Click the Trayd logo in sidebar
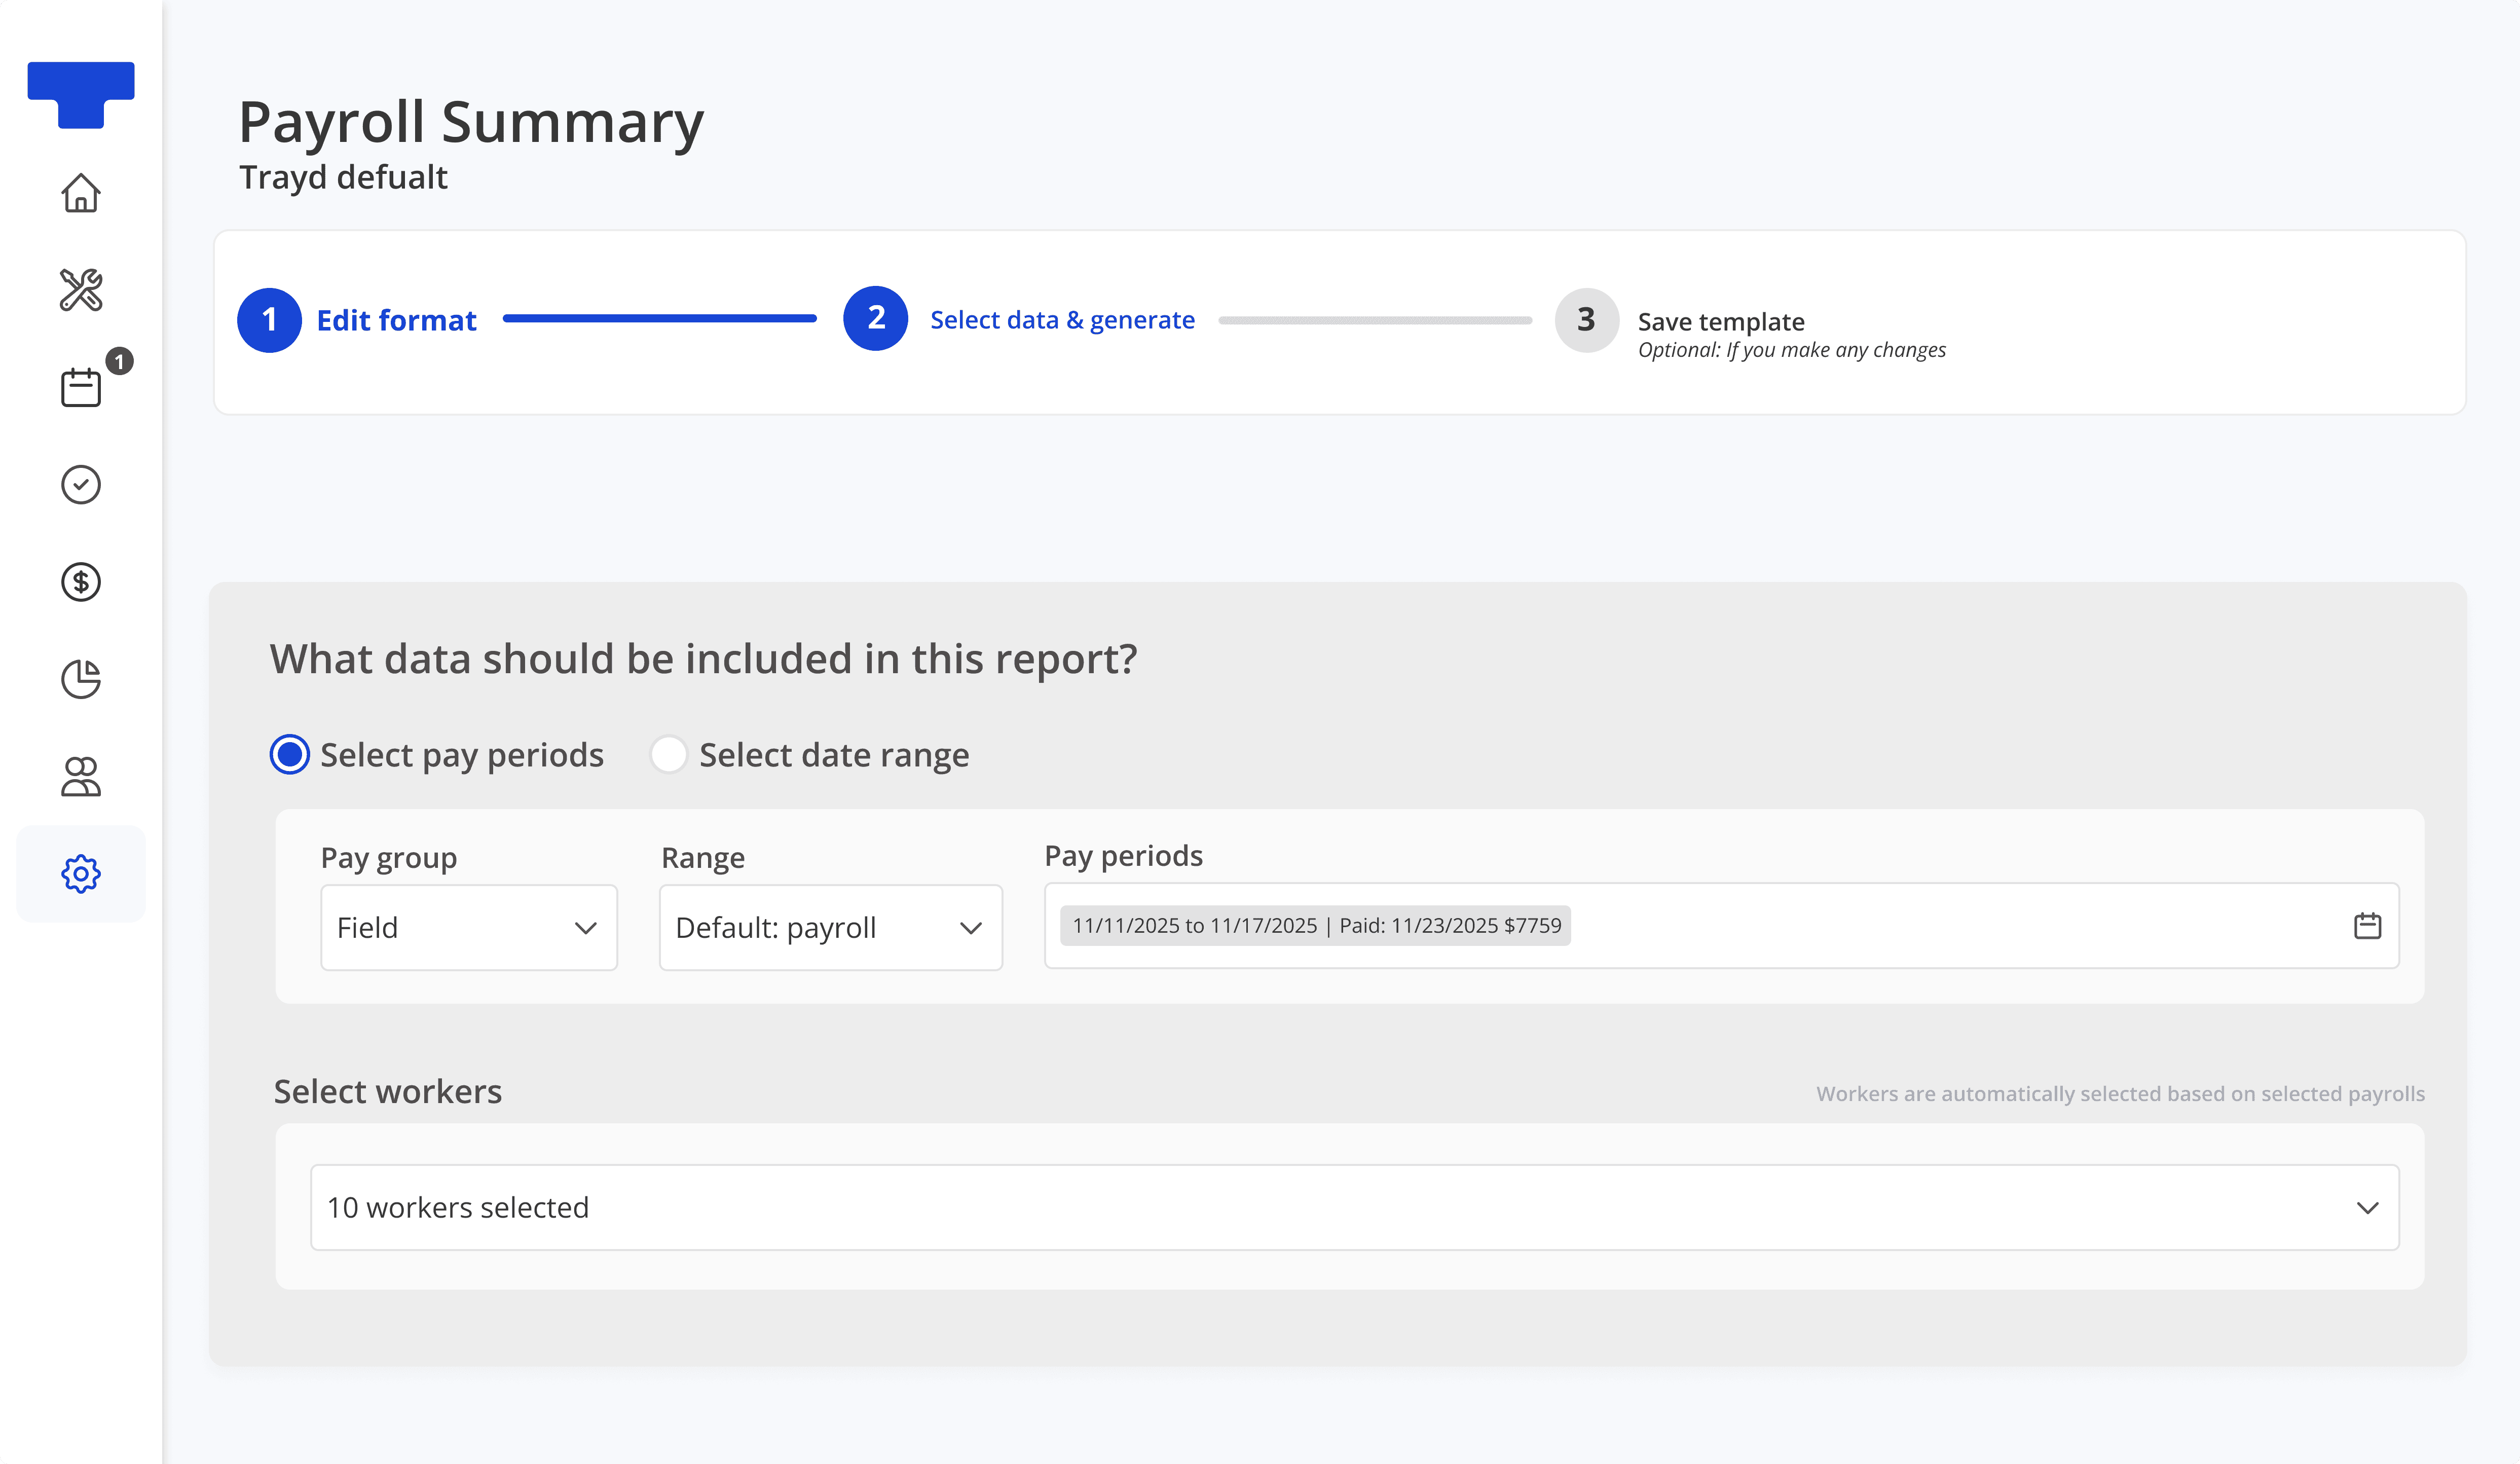The width and height of the screenshot is (2520, 1464). [x=81, y=95]
